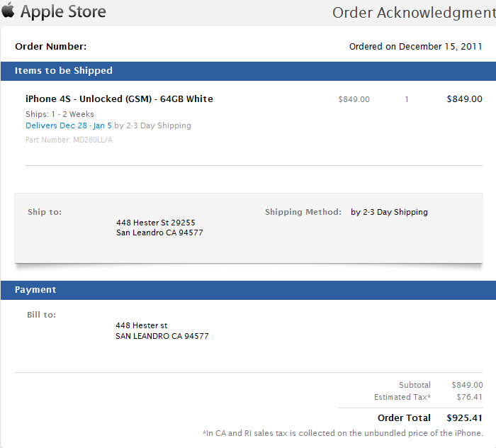Screen dimensions: 496x448
Task: Click the Items to be Shipped header
Action: 63,71
